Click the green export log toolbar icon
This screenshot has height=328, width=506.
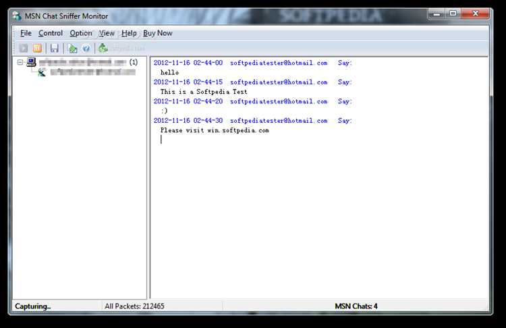pos(73,49)
